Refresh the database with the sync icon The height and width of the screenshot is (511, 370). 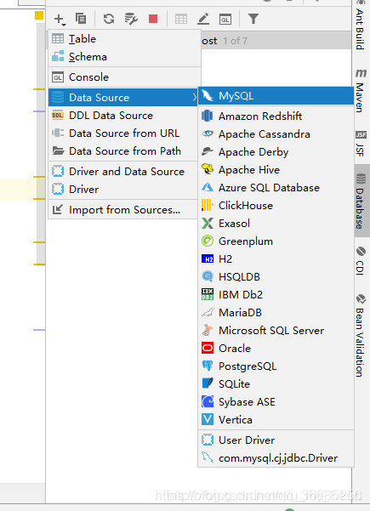pyautogui.click(x=109, y=19)
